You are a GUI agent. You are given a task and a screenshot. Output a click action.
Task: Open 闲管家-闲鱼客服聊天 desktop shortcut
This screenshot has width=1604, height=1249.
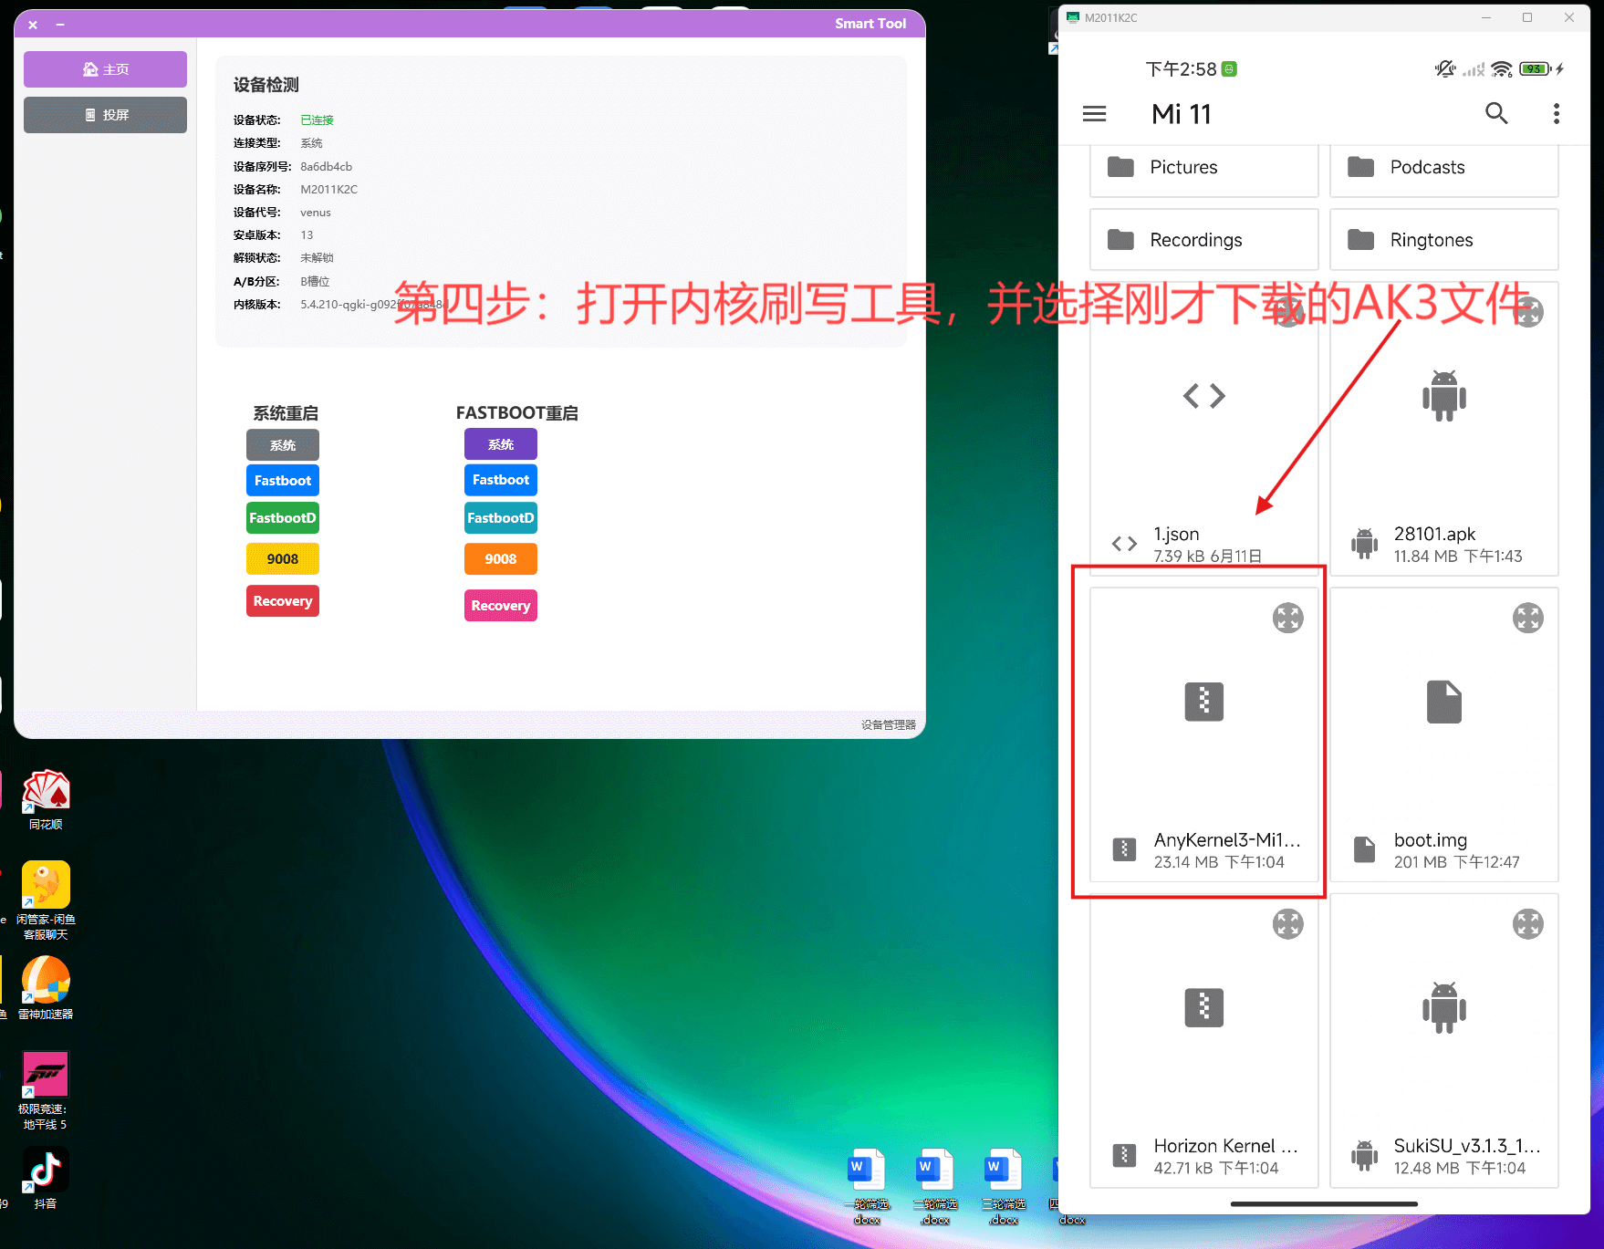point(46,900)
